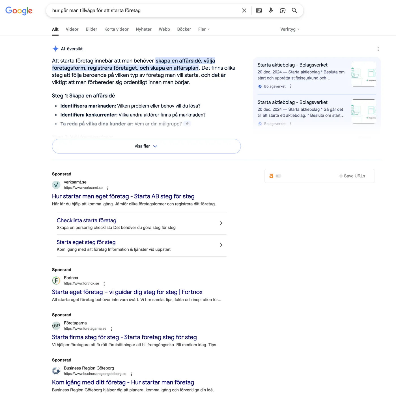
Task: Click the magnifying glass search button
Action: (294, 10)
